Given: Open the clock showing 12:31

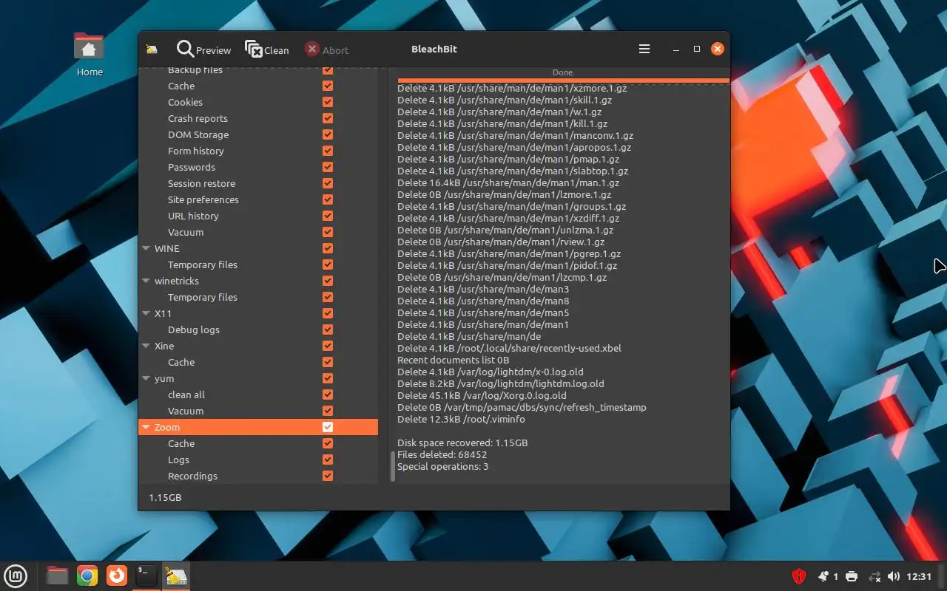Looking at the screenshot, I should pos(919,576).
